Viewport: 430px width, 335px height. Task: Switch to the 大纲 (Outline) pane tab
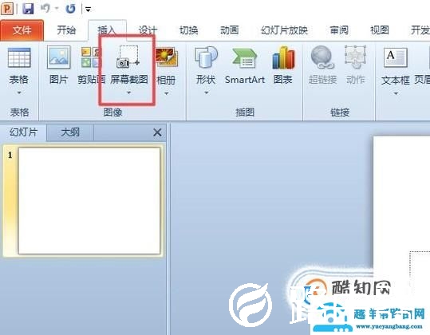pyautogui.click(x=70, y=132)
